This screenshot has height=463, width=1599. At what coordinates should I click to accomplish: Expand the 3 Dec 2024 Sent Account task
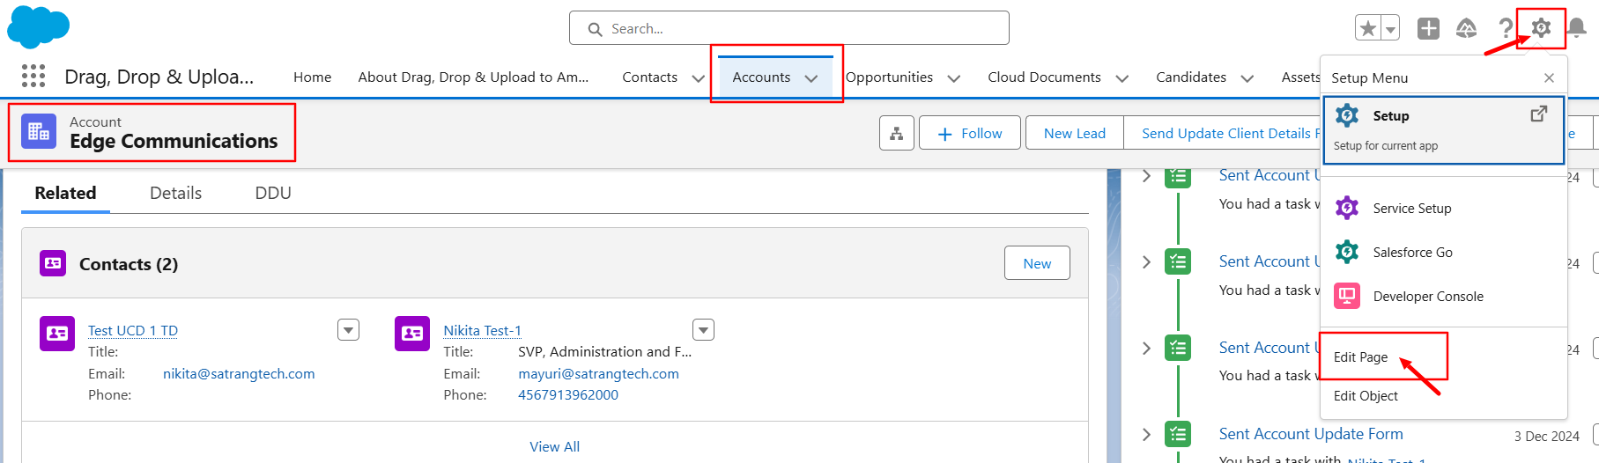click(x=1146, y=434)
